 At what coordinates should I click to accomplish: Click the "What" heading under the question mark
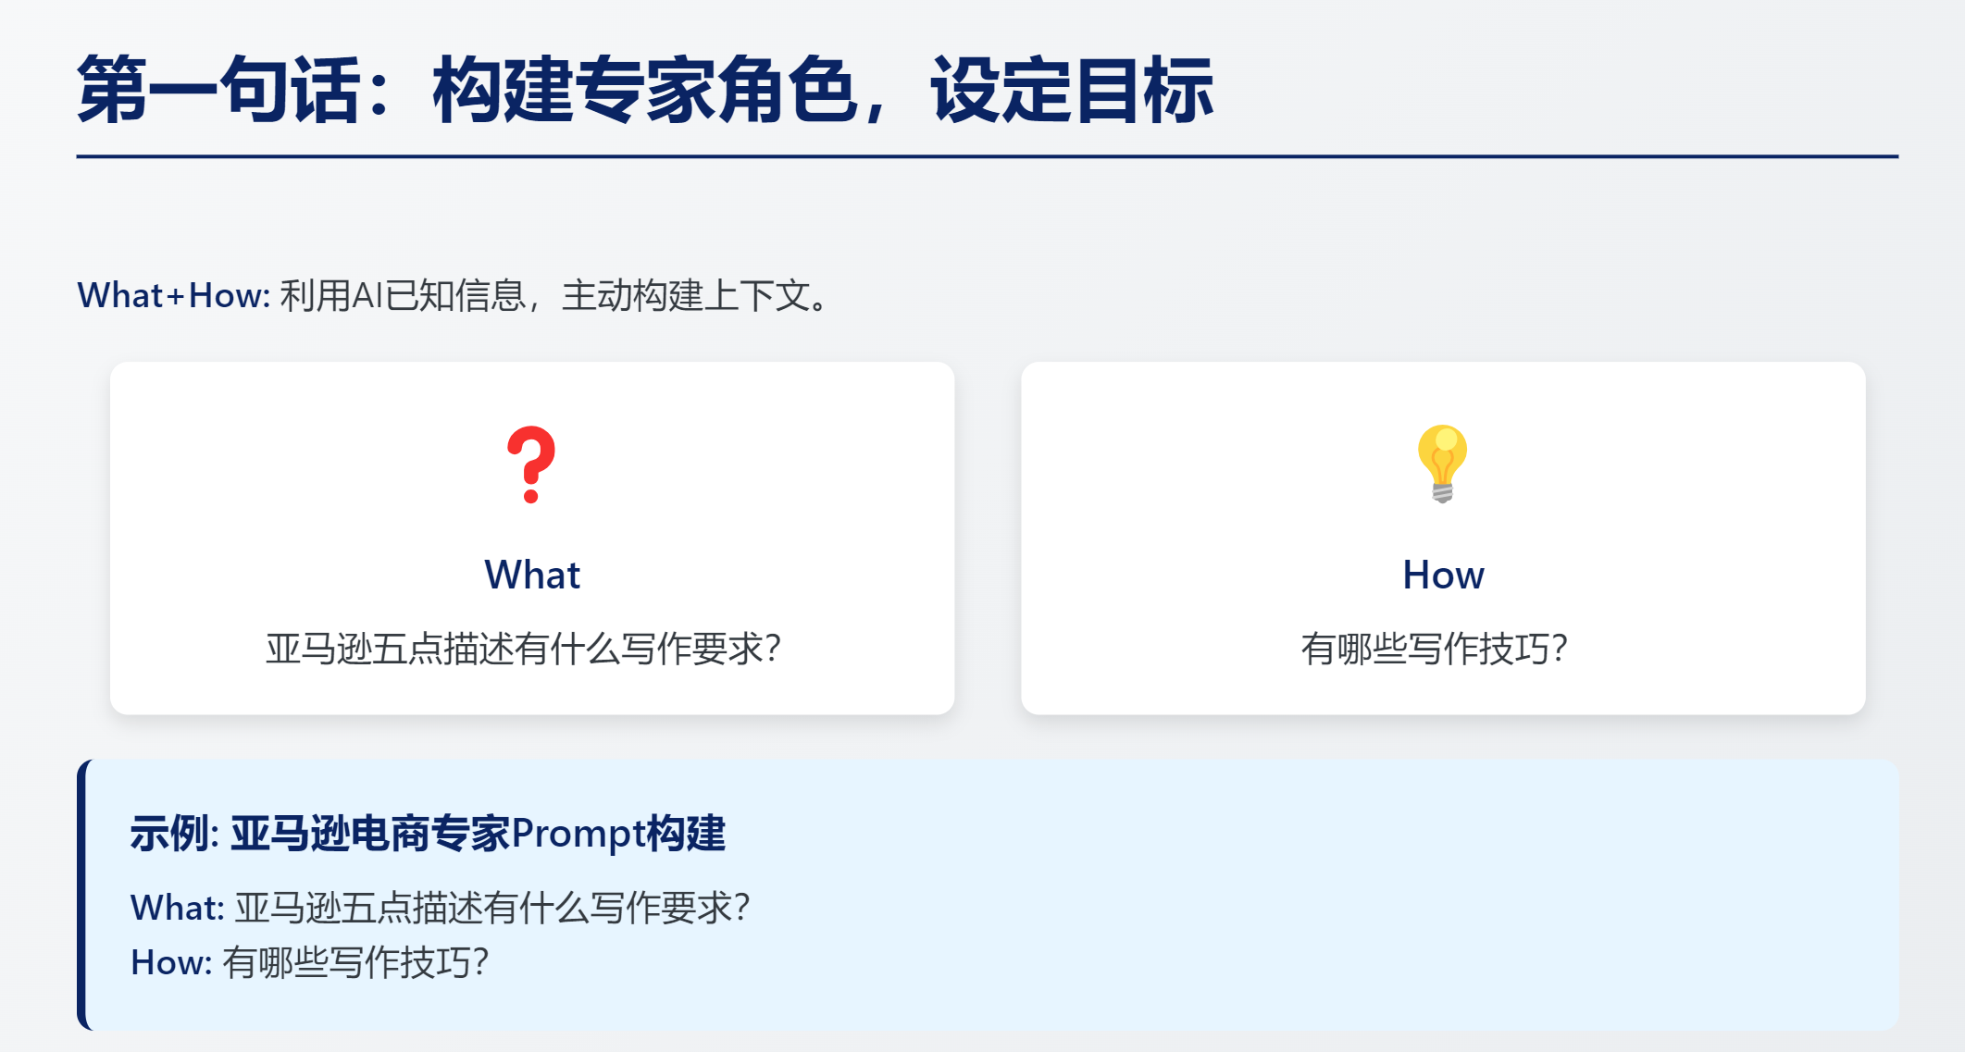point(532,575)
